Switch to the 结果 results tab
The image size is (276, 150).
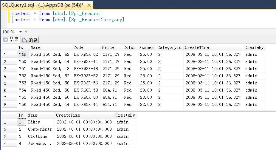coord(11,40)
